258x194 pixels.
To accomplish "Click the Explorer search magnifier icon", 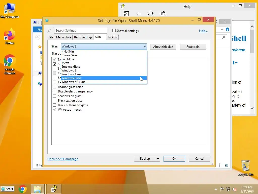I will point(223,37).
